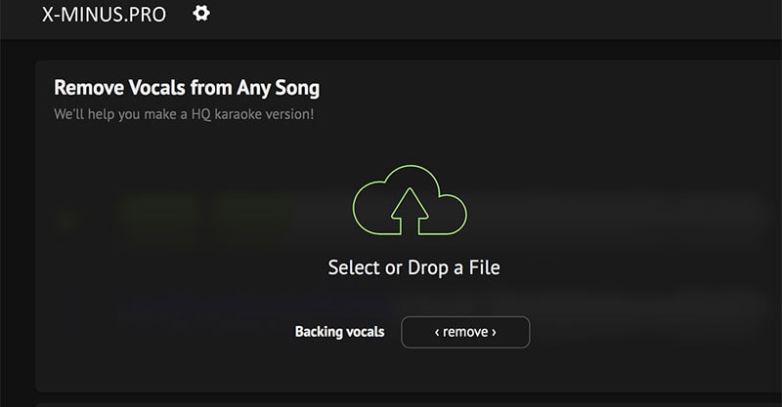The width and height of the screenshot is (782, 407).
Task: Click the 'Backing vocals' label
Action: pyautogui.click(x=339, y=332)
